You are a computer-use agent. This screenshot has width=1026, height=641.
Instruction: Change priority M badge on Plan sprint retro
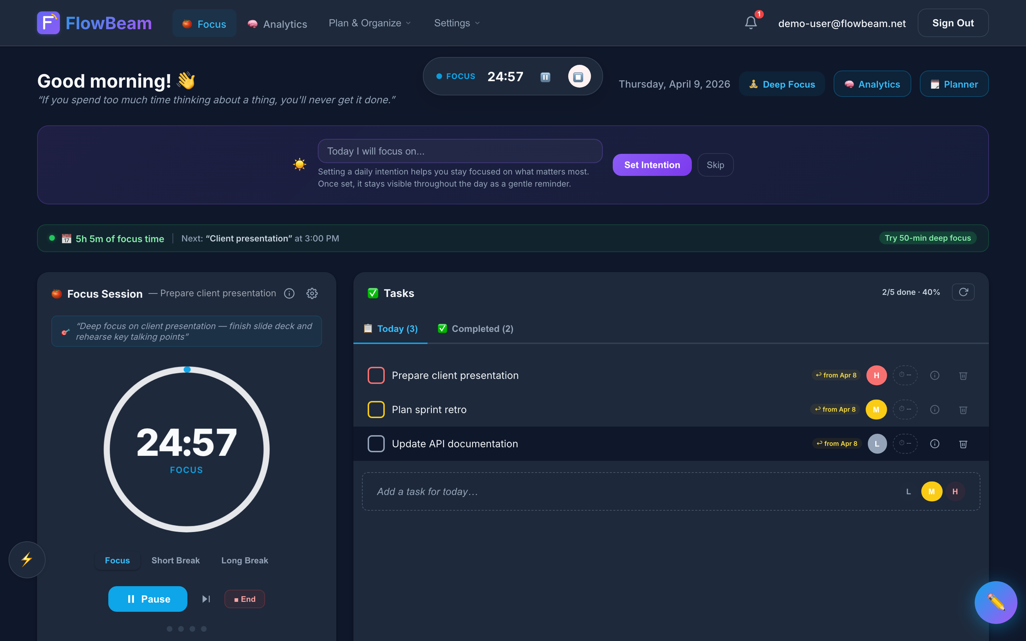click(876, 410)
